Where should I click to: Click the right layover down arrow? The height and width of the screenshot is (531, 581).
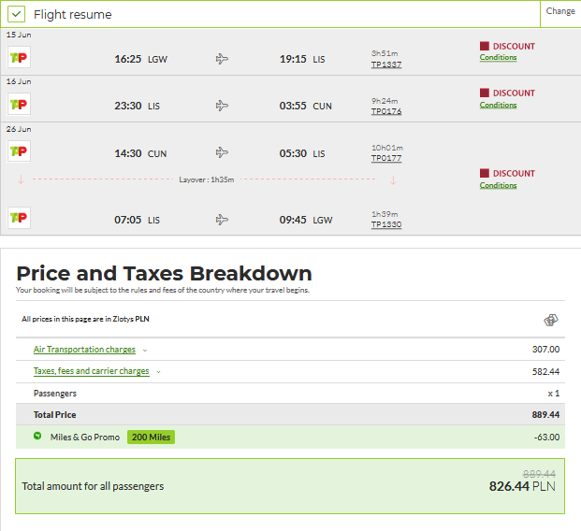[x=394, y=180]
